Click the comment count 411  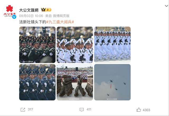click(89, 109)
